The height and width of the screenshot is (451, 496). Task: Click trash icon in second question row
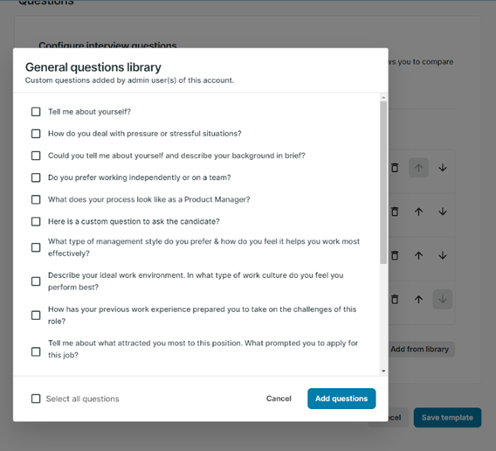pyautogui.click(x=395, y=212)
